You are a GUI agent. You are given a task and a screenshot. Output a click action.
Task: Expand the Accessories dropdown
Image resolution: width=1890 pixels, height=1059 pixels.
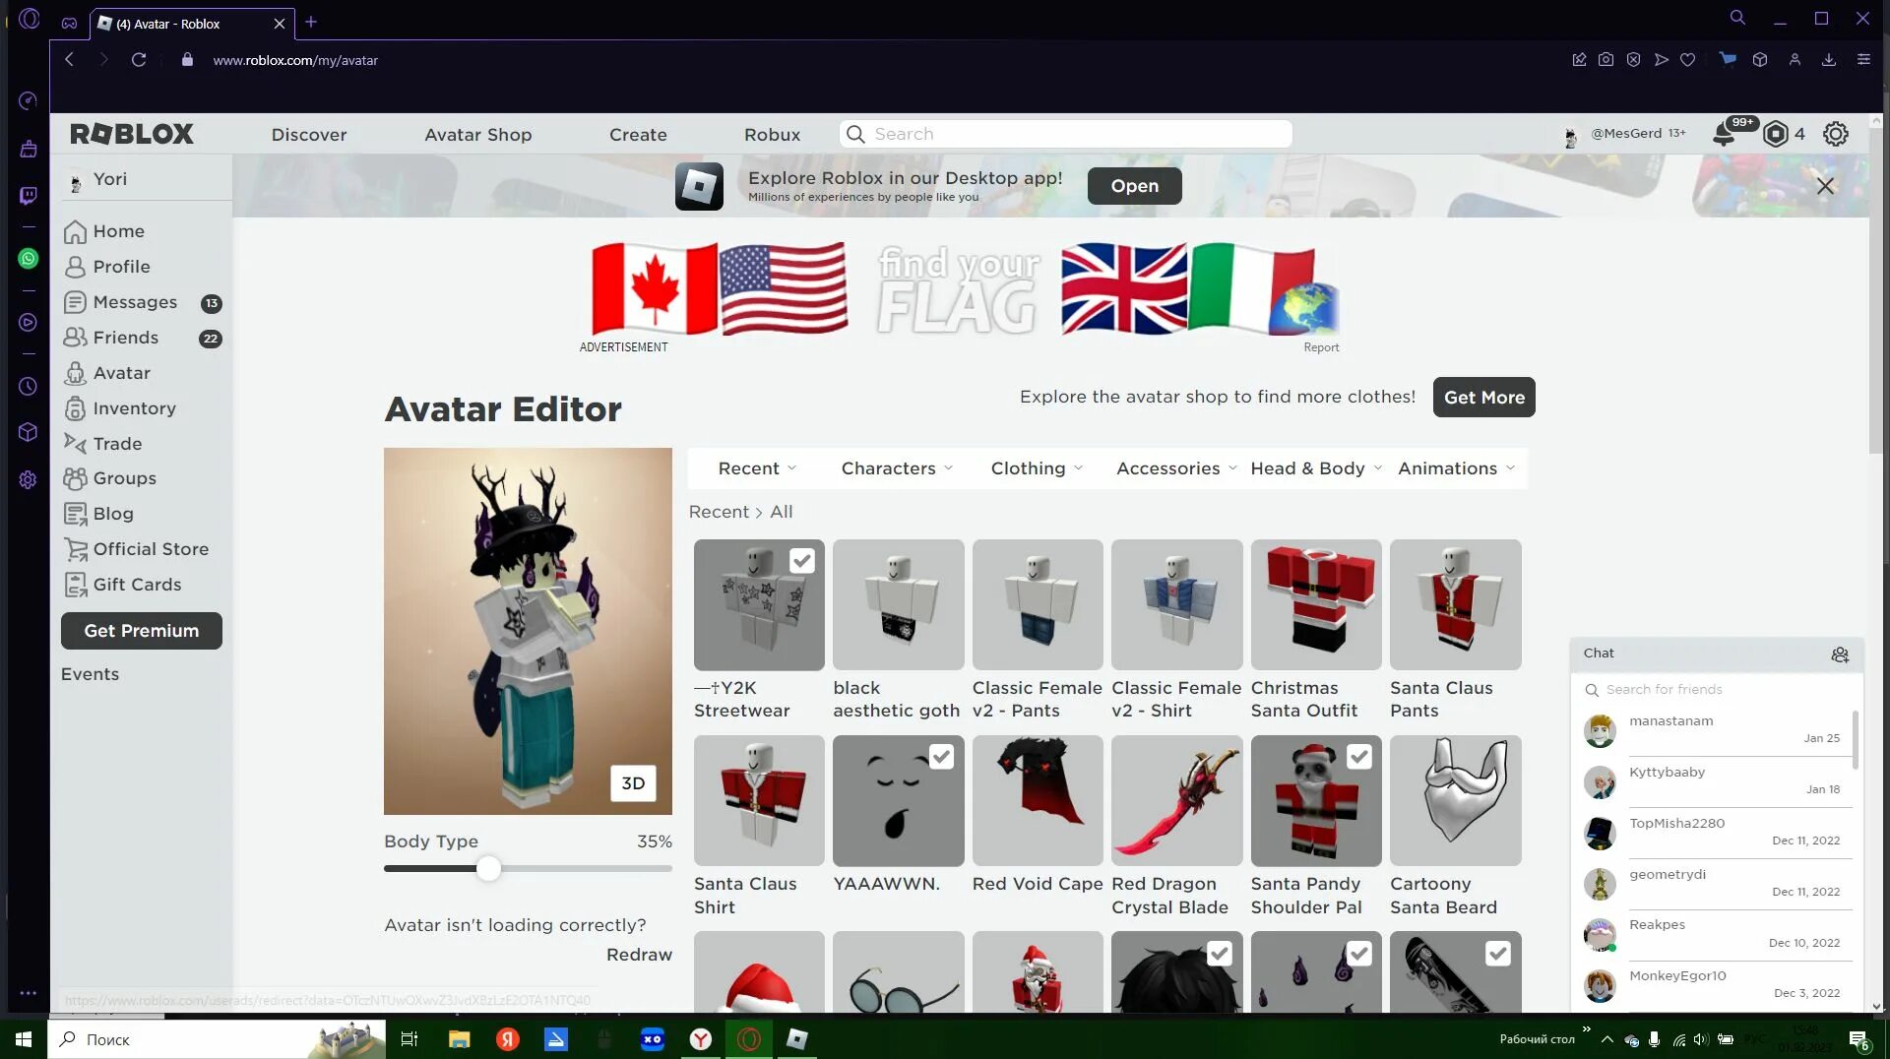coord(1175,468)
